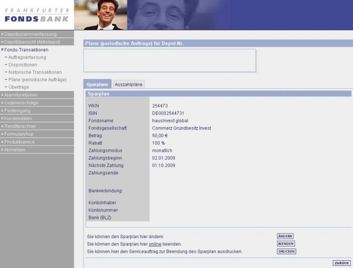Open Posteingang menu item

37,111
